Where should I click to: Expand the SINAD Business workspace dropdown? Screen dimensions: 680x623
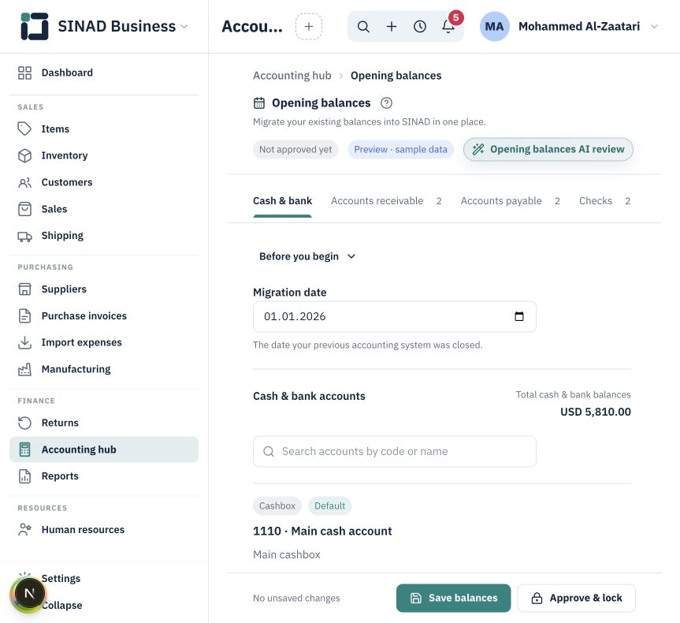[184, 27]
